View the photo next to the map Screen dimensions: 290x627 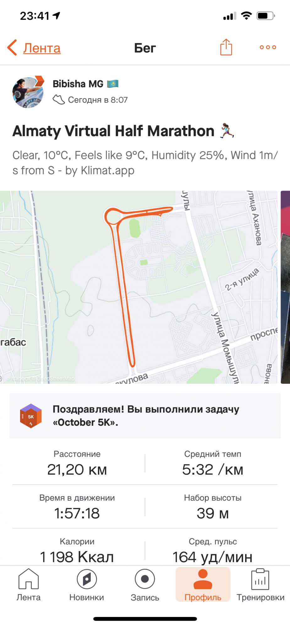[285, 287]
